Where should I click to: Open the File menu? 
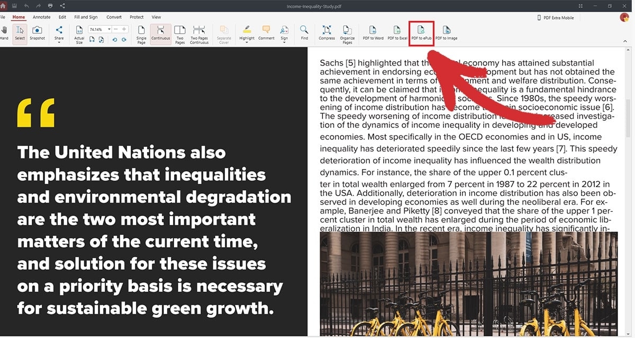(3, 17)
